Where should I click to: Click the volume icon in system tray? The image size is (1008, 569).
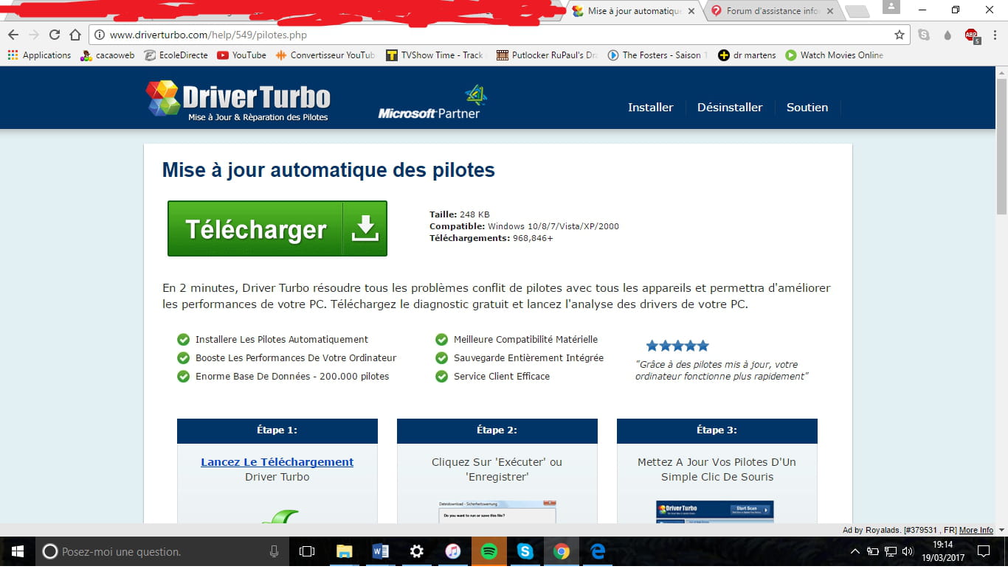click(908, 551)
